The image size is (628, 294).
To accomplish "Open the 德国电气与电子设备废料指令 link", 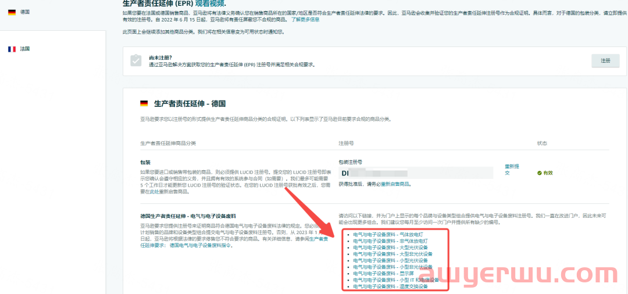I will pos(200,246).
